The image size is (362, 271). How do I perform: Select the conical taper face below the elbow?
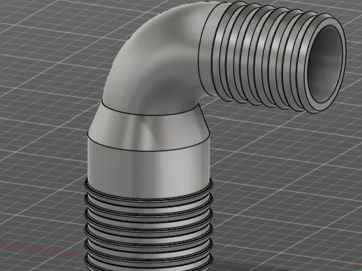coord(149,129)
